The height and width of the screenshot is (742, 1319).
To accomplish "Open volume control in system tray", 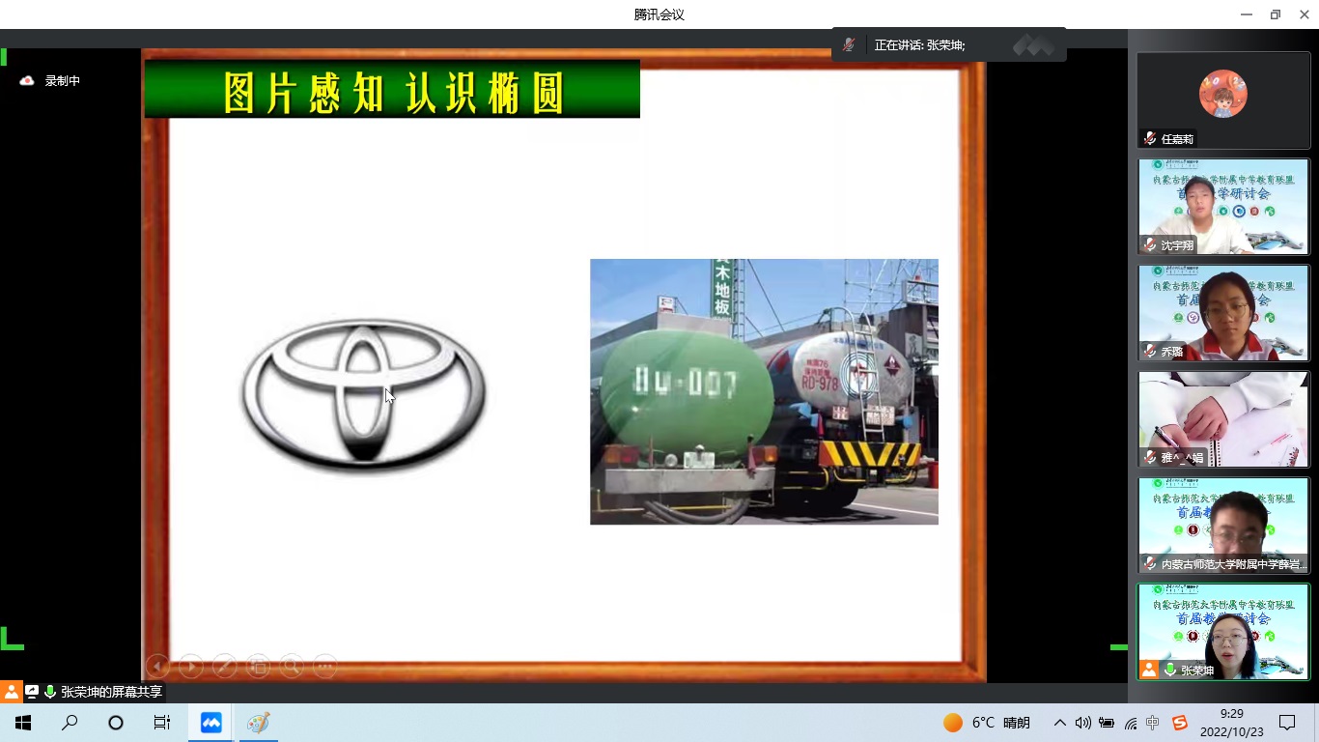I will point(1082,723).
